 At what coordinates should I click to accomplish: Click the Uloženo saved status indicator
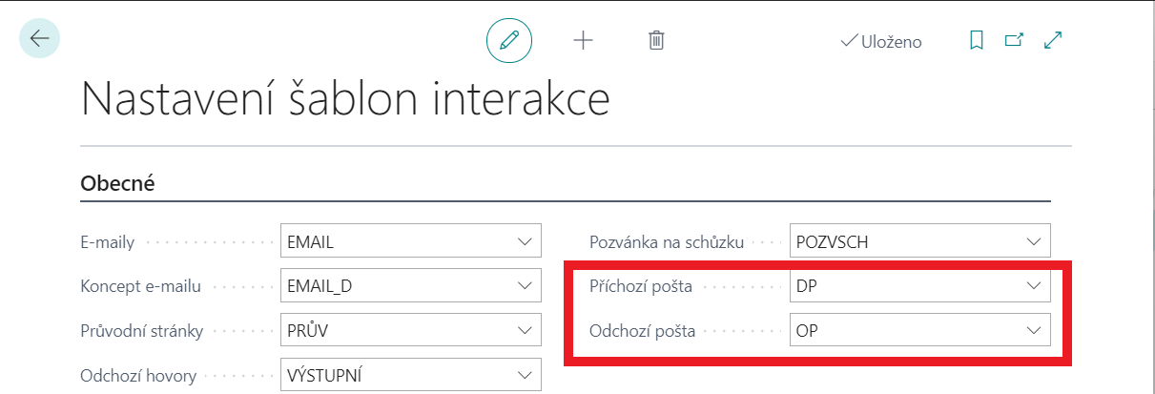880,41
